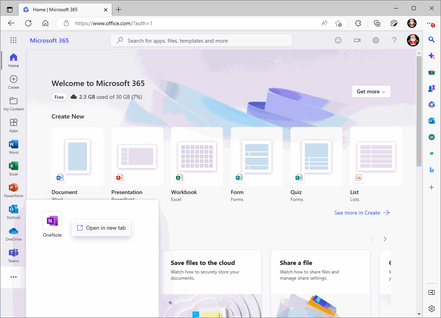This screenshot has width=441, height=318.
Task: Launch Word from the left rail
Action: click(14, 147)
